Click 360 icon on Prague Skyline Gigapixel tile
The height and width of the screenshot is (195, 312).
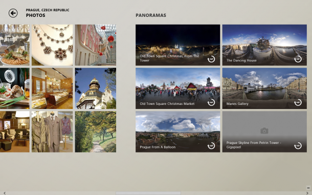click(298, 146)
